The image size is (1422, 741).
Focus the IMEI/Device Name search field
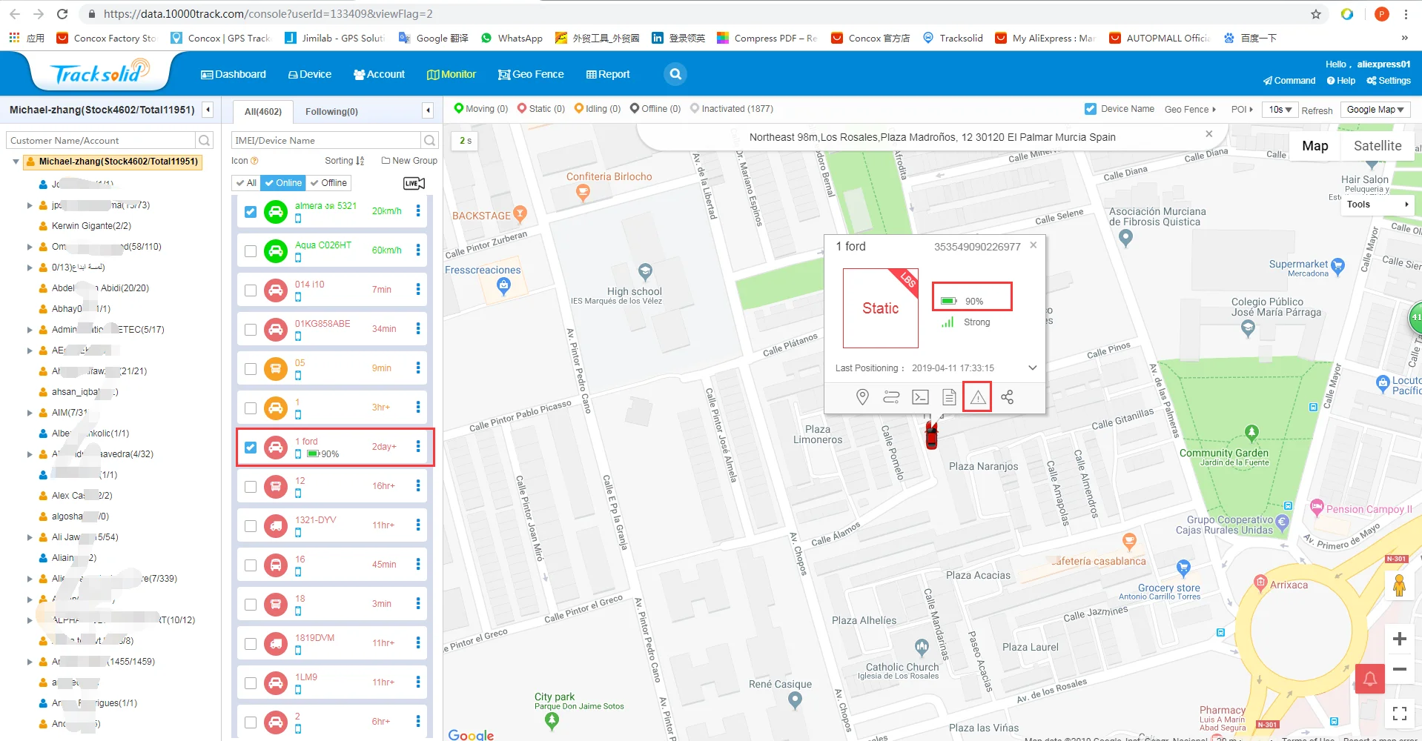(x=325, y=140)
